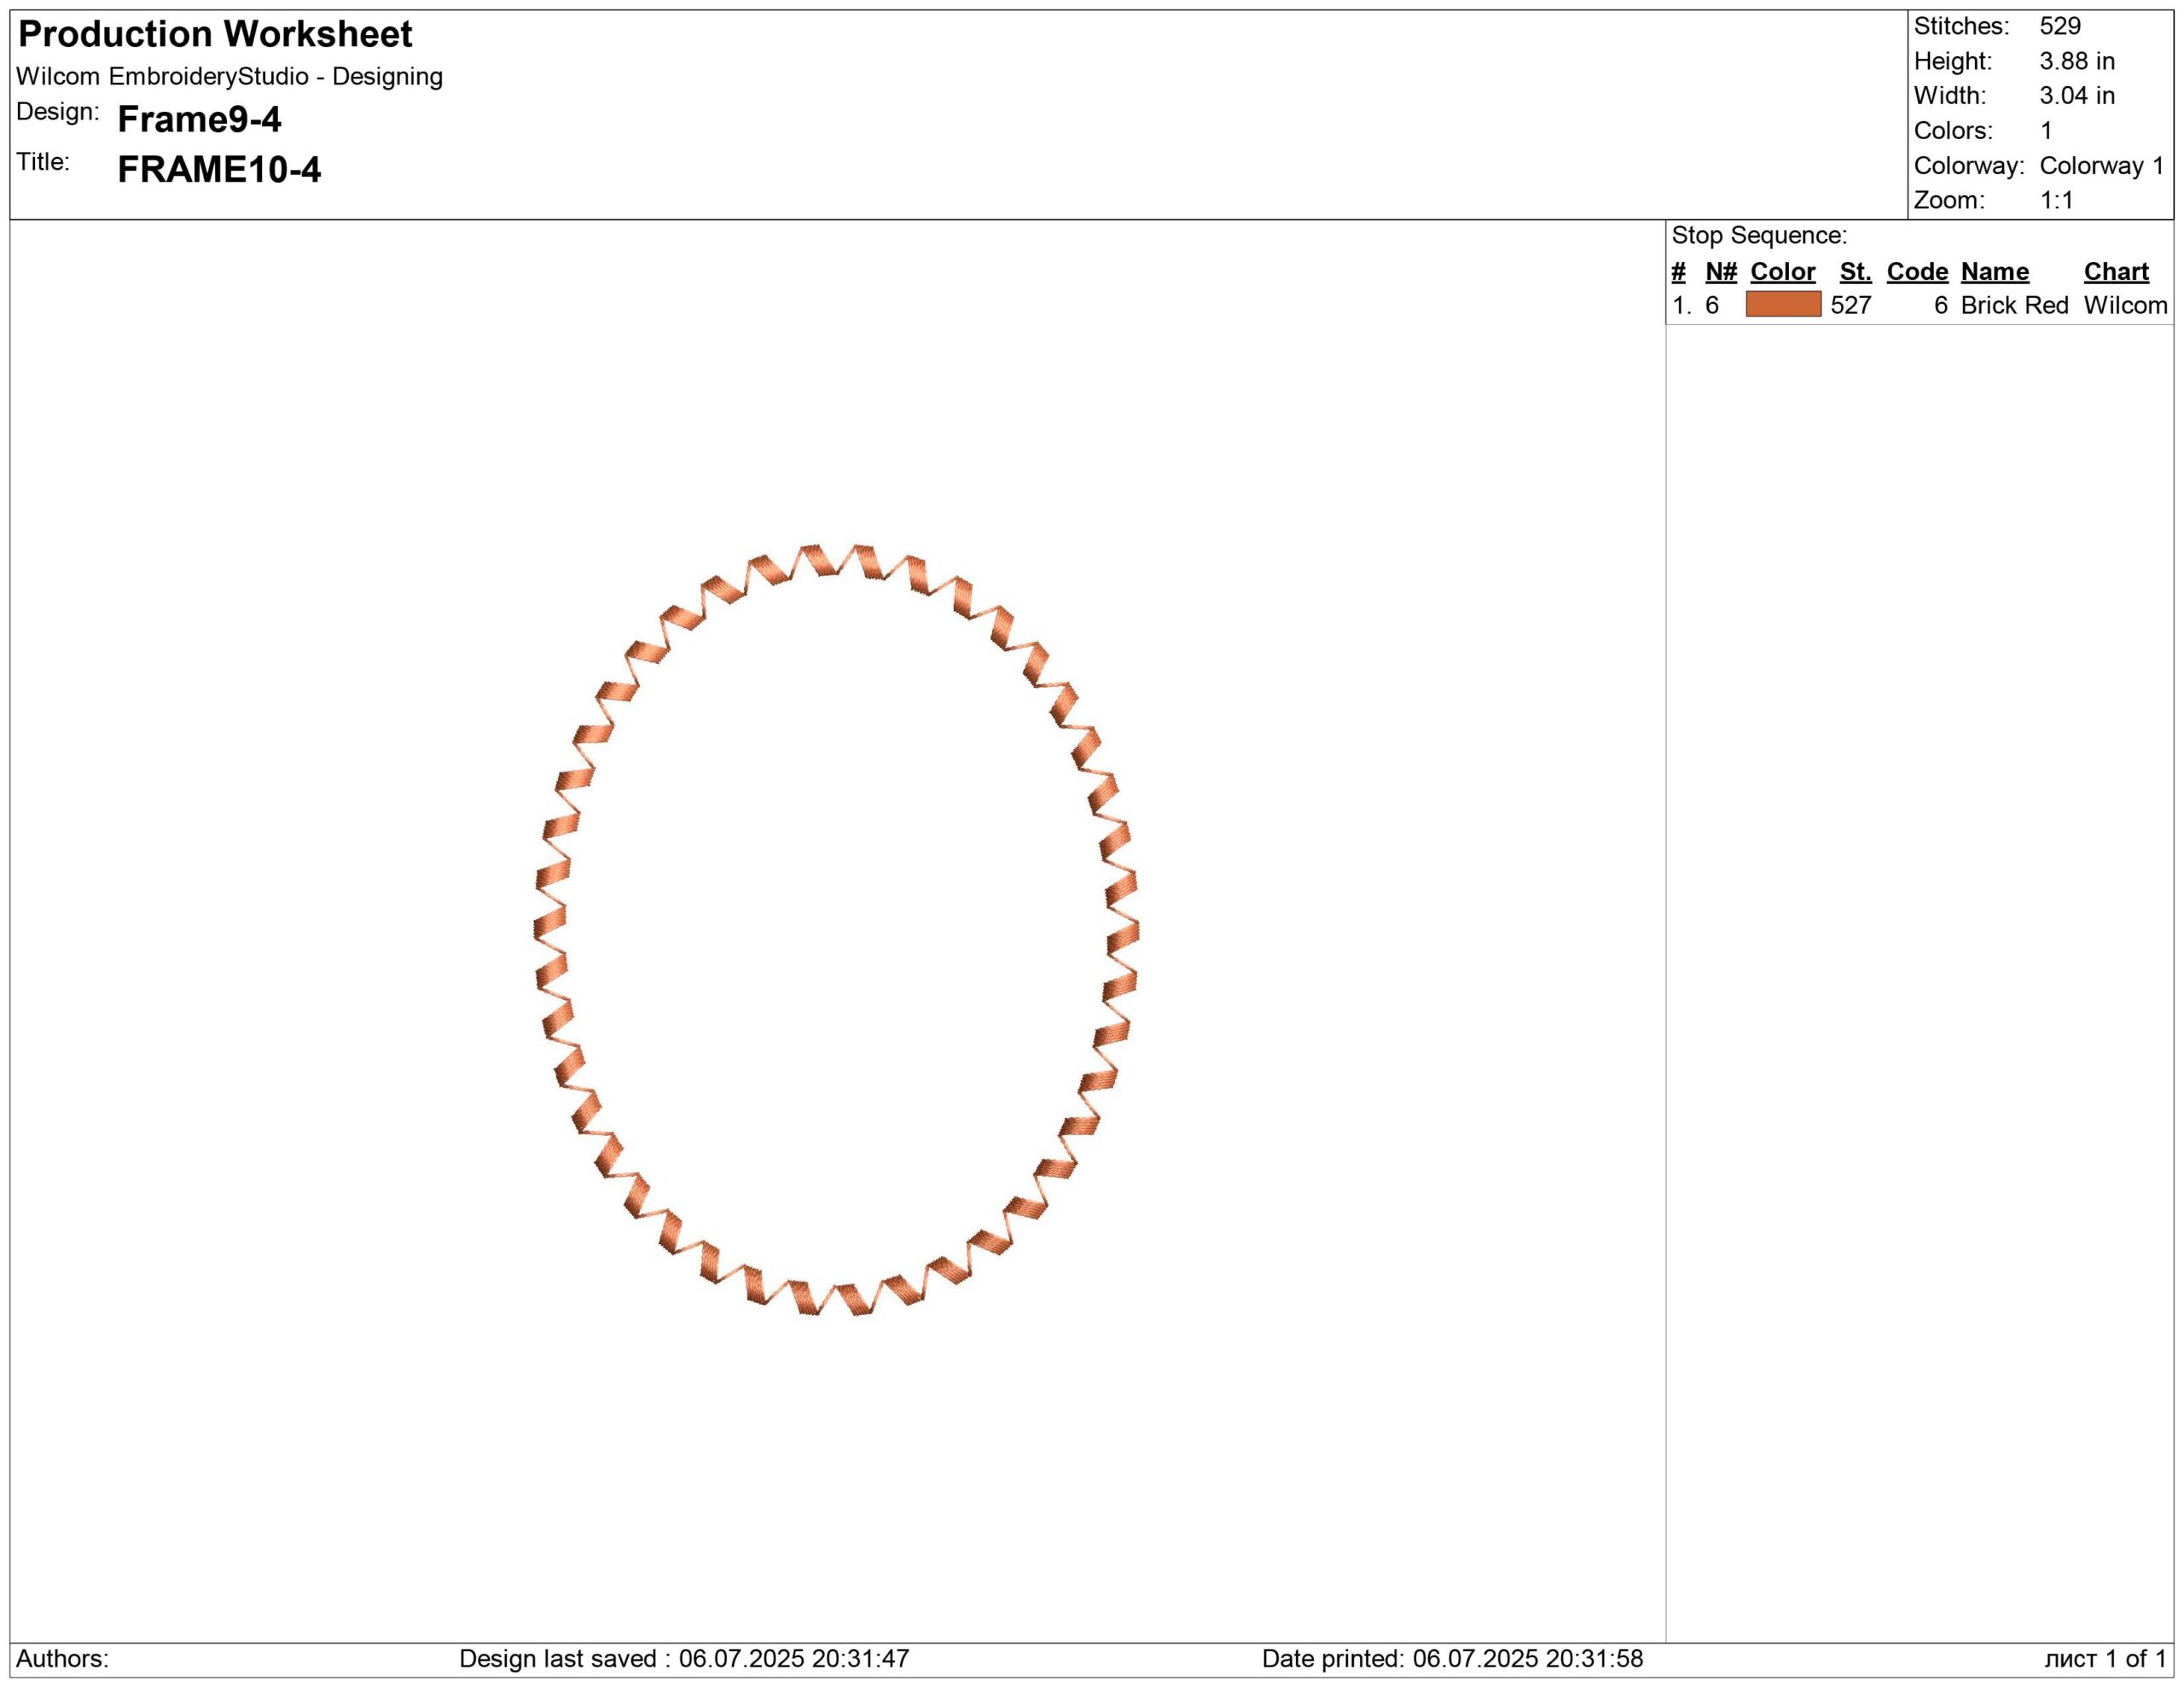Click the Zoom 1:1 value
The image size is (2184, 1681).
coord(2056,200)
